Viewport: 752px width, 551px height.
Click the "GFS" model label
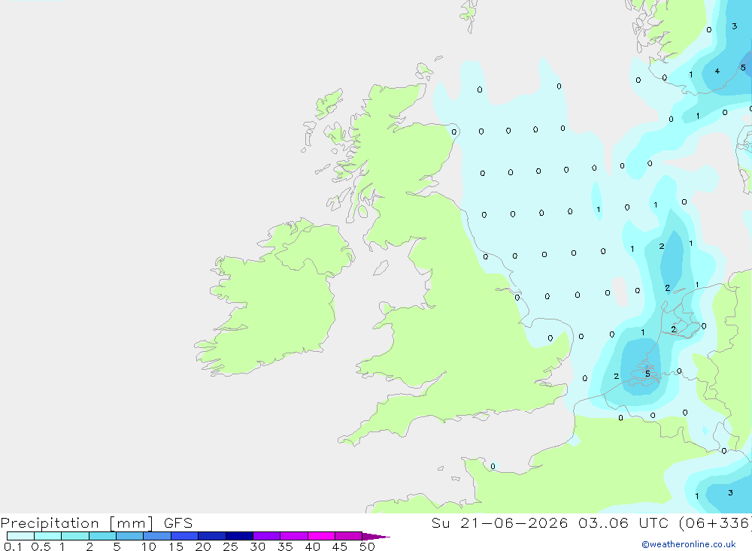[x=178, y=523]
